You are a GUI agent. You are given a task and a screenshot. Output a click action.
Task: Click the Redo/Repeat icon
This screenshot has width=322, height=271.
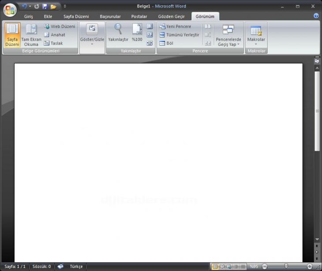tap(37, 7)
